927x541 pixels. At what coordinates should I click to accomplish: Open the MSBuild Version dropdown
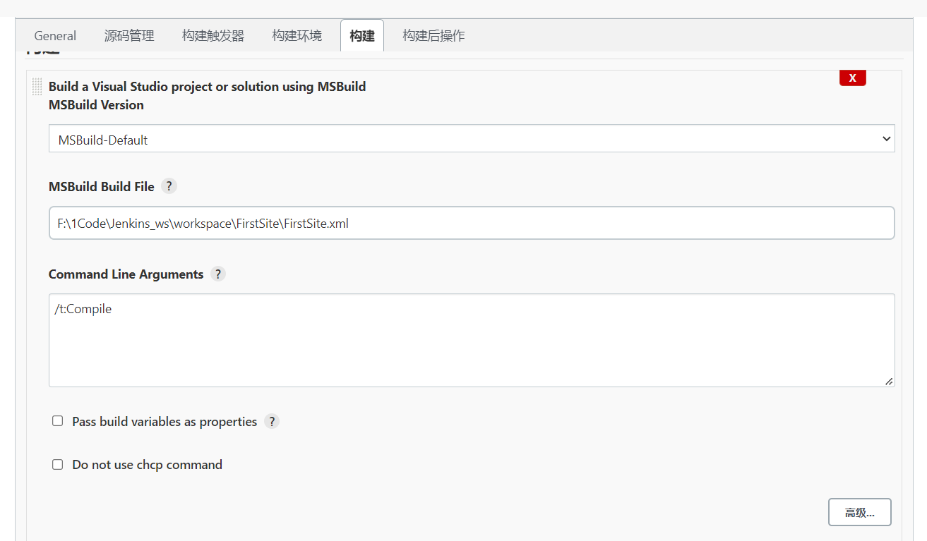point(471,139)
